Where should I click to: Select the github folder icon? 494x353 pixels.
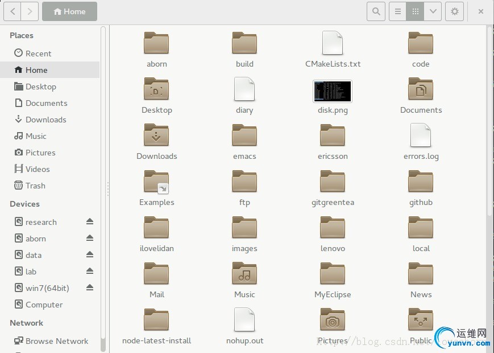pyautogui.click(x=421, y=182)
